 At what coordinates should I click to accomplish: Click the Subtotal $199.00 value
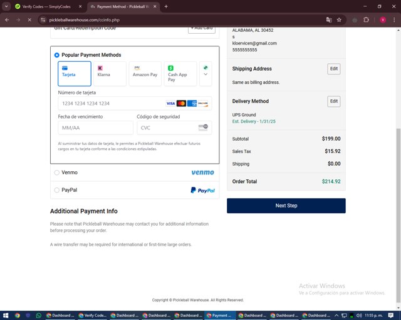tap(331, 139)
